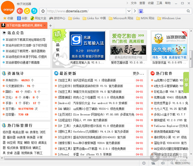Open the MSN 网站 bookmark folder
Screen dimensions: 193x166
(145, 18)
